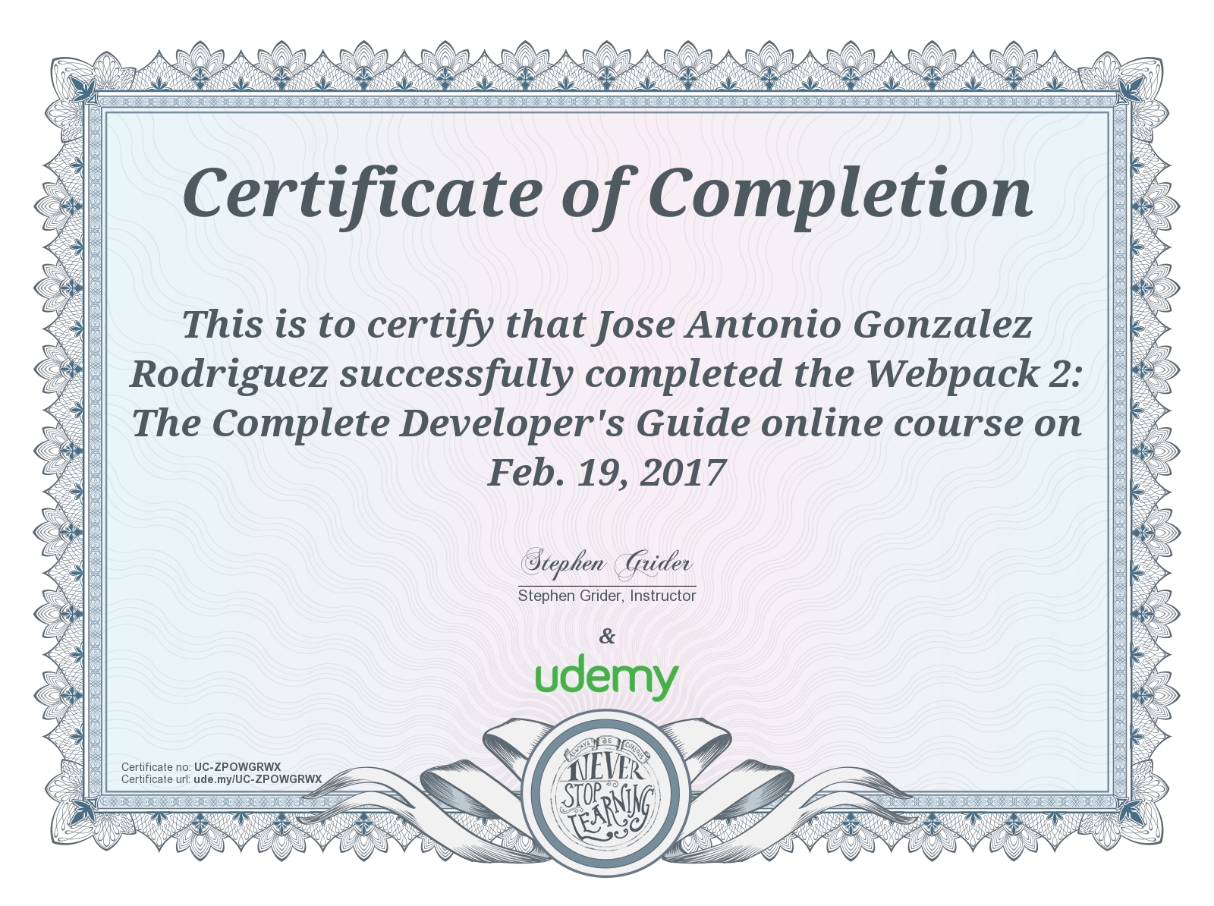Click the Never Stop Learning seal
This screenshot has height=906, width=1214.
(607, 791)
